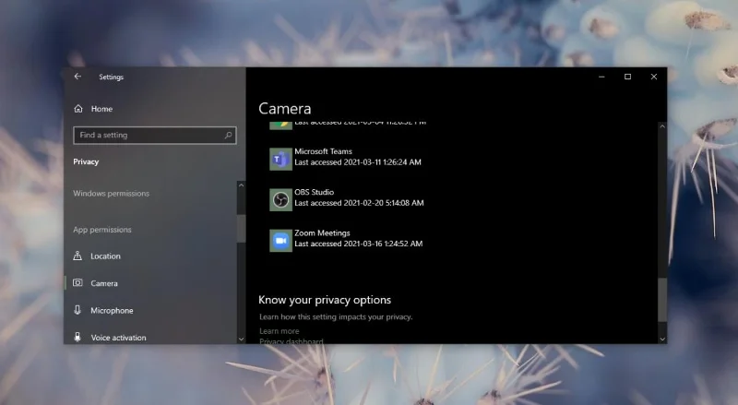Open the Home page icon
Screen dimensions: 738x405
pos(78,109)
